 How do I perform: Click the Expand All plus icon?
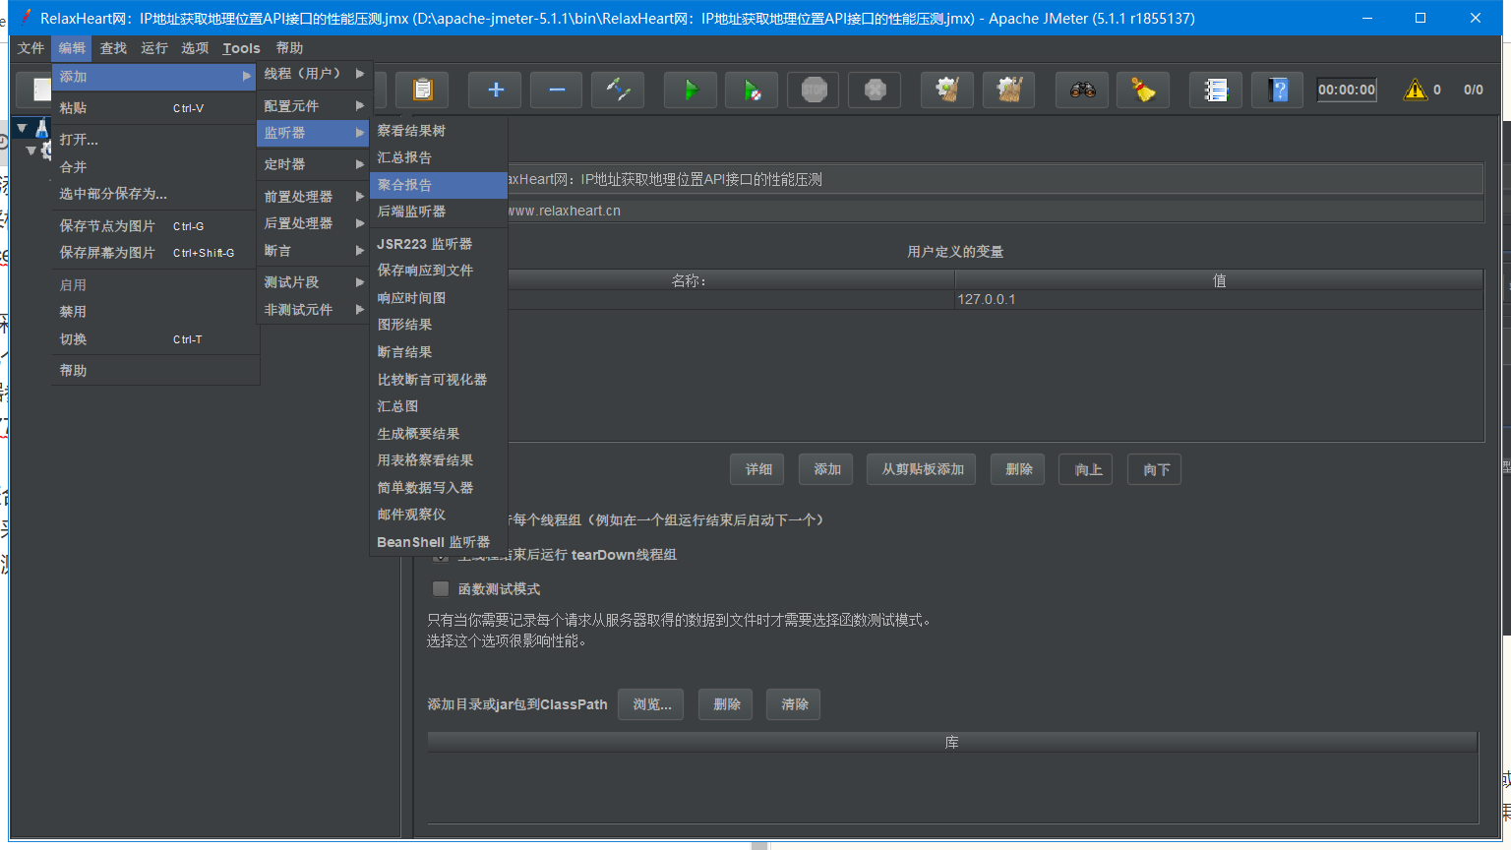(496, 90)
